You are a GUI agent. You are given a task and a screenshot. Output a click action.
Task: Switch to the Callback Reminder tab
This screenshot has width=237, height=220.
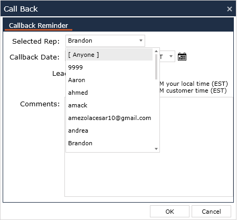(39, 26)
